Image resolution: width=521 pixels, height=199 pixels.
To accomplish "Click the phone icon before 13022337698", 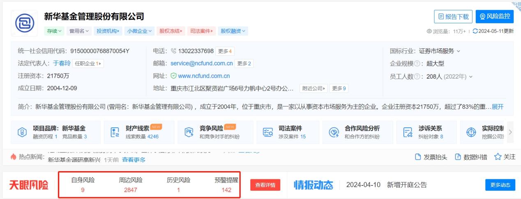I will click(x=173, y=51).
